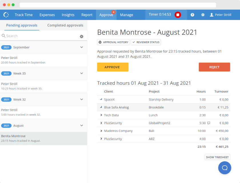Viewport: 240px width, 183px height.
Task: Collapse the September section in the sidebar
Action: pyautogui.click(x=81, y=47)
